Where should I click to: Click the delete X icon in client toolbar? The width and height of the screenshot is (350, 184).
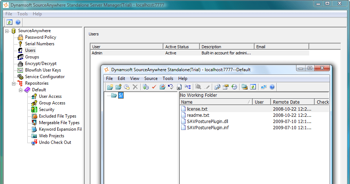click(135, 87)
